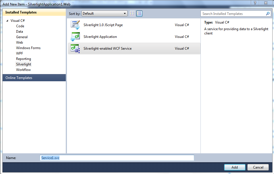The image size is (274, 174).
Task: Collapse the Visual C# tree node
Action: tap(7, 20)
